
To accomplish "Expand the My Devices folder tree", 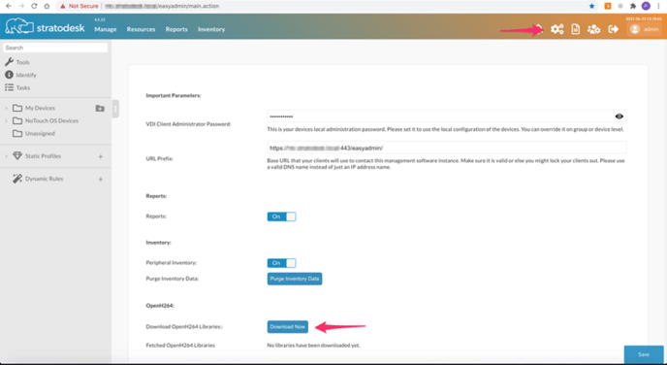I will click(6, 108).
